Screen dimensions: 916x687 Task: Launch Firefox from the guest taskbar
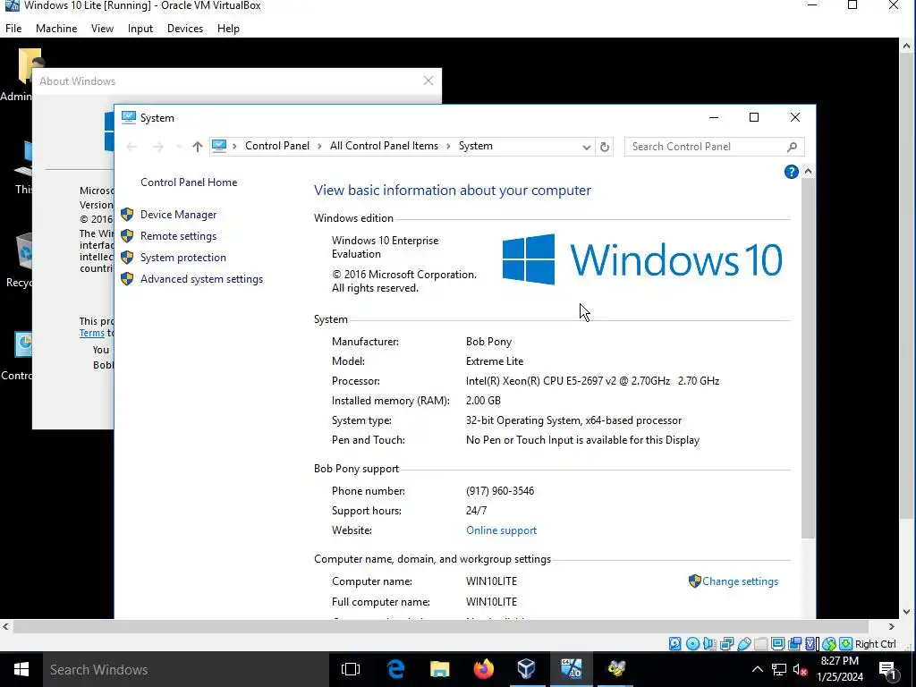point(483,669)
